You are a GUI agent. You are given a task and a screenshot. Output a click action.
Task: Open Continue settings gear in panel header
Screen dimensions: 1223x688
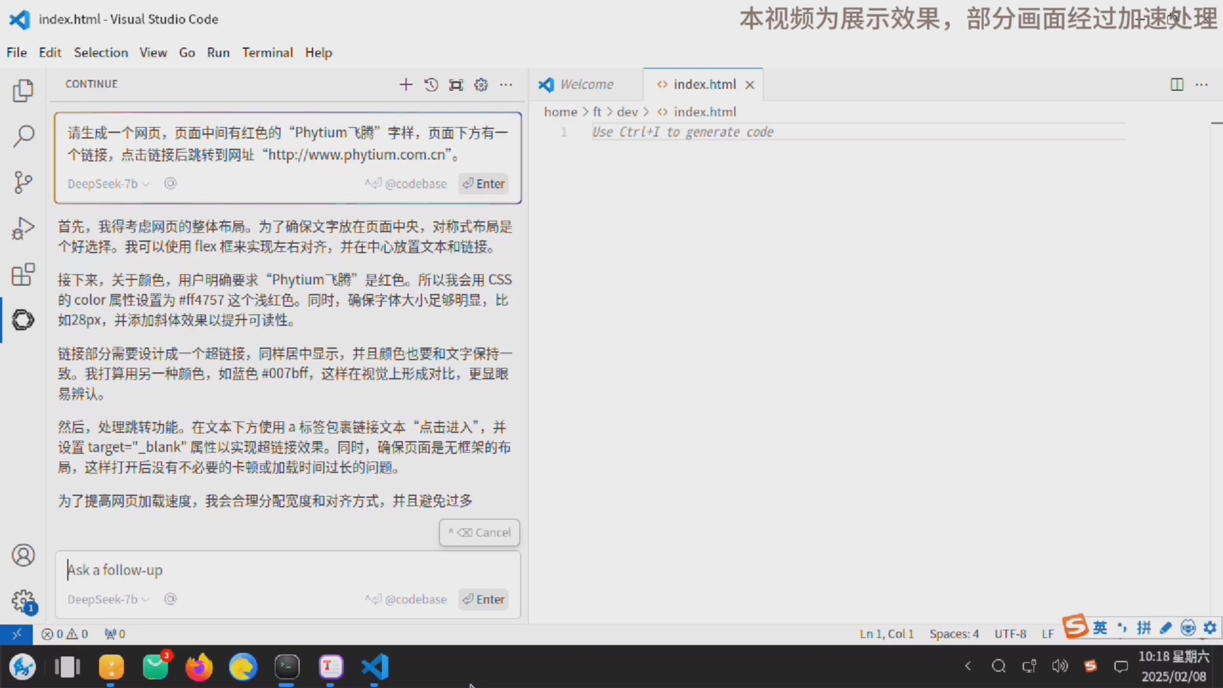[x=481, y=85]
